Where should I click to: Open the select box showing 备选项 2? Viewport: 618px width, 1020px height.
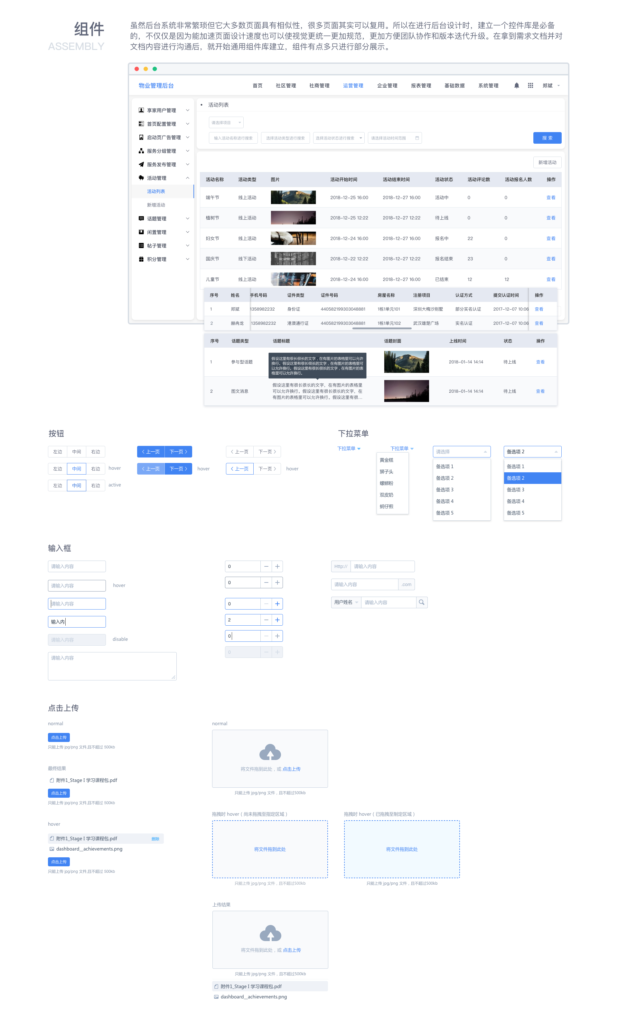coord(532,452)
